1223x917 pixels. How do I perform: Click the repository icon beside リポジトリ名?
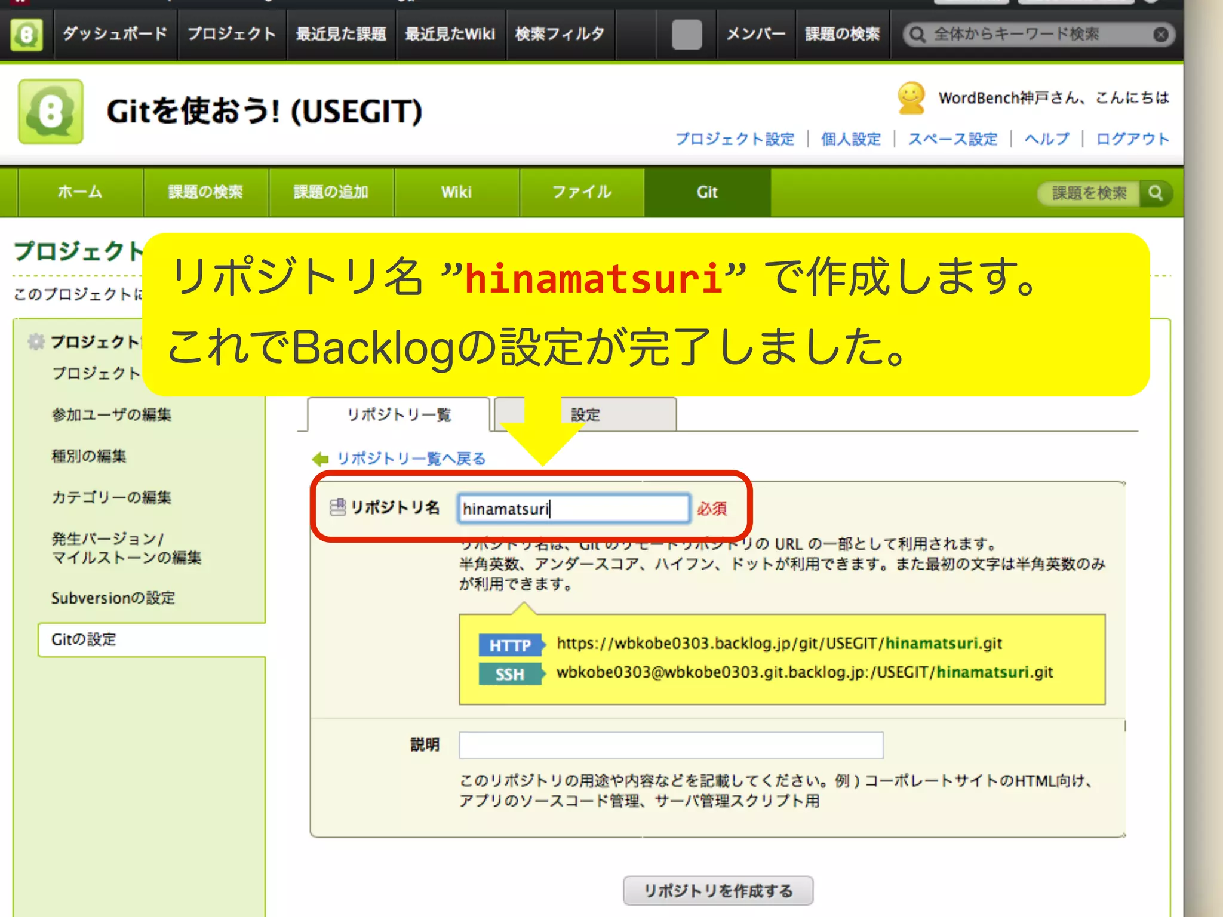(337, 507)
